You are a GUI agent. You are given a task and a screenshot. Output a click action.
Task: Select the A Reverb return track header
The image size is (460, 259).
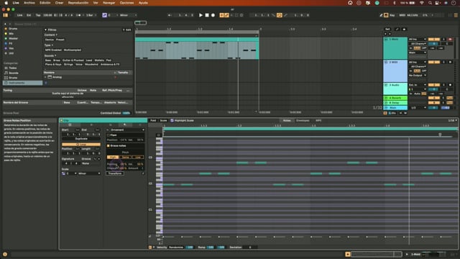pyautogui.click(x=395, y=98)
